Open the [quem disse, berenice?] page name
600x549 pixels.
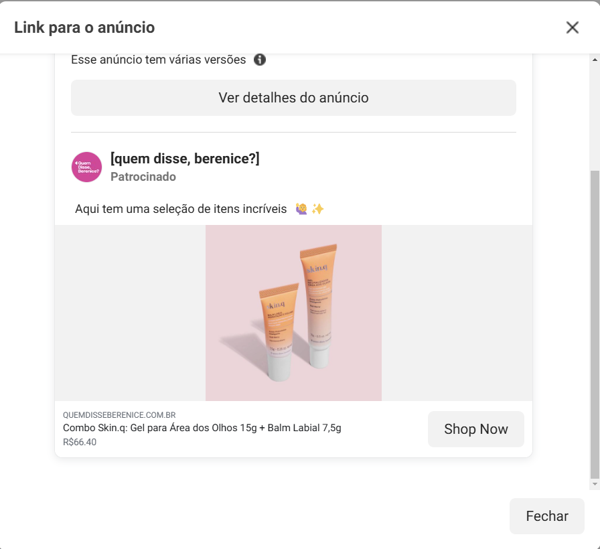185,159
